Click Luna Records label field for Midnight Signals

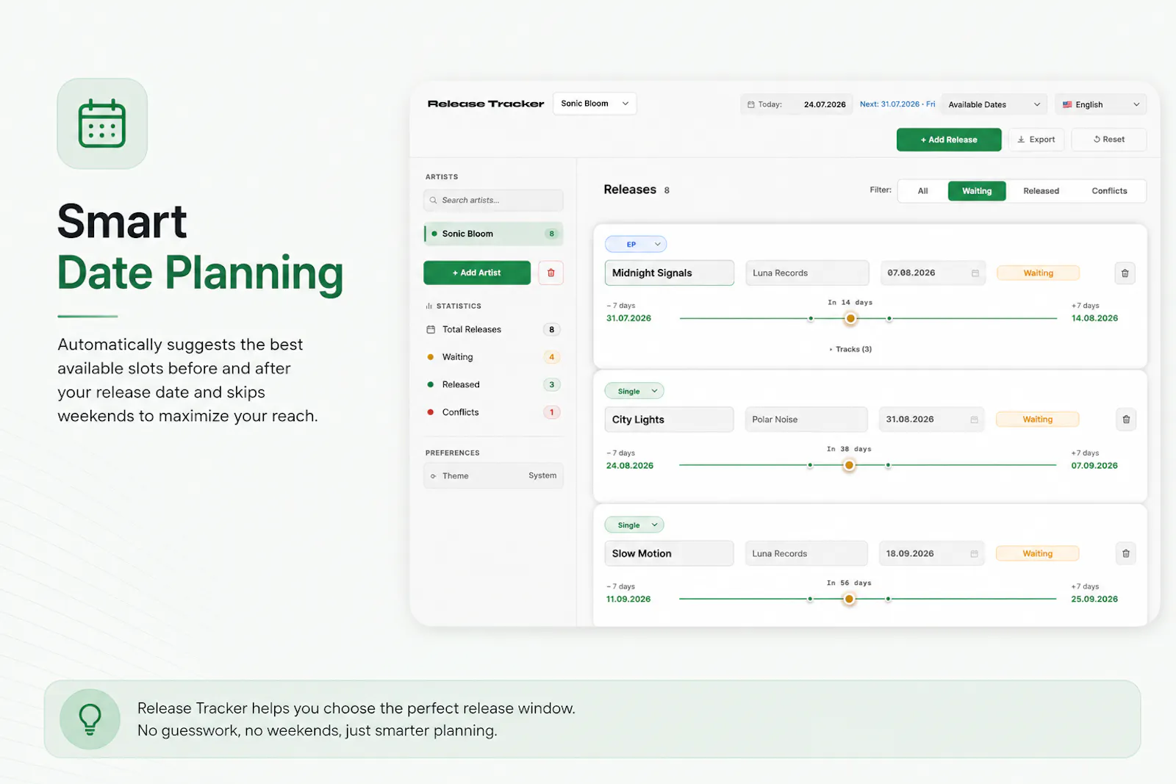click(x=807, y=273)
